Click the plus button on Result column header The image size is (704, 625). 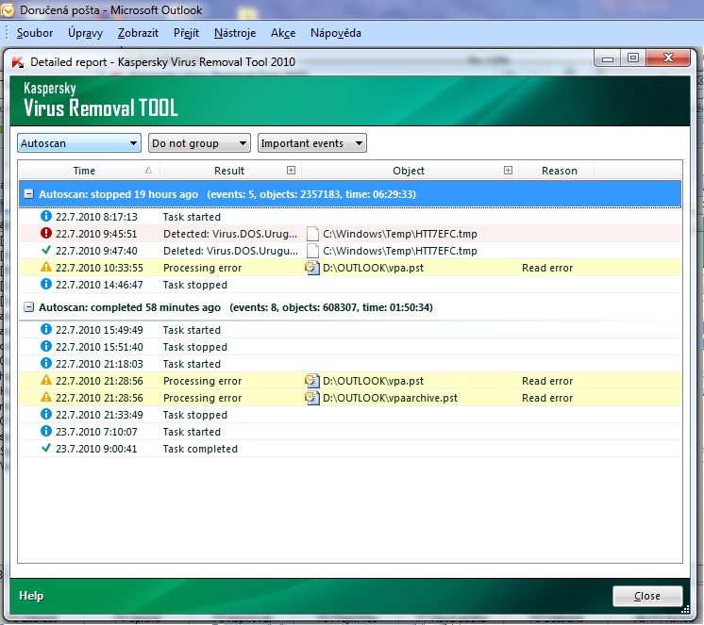click(x=291, y=171)
